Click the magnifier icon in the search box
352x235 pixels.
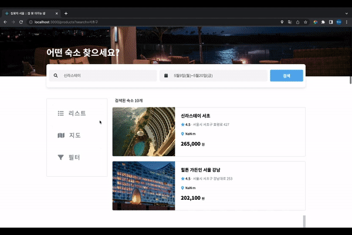(x=56, y=76)
